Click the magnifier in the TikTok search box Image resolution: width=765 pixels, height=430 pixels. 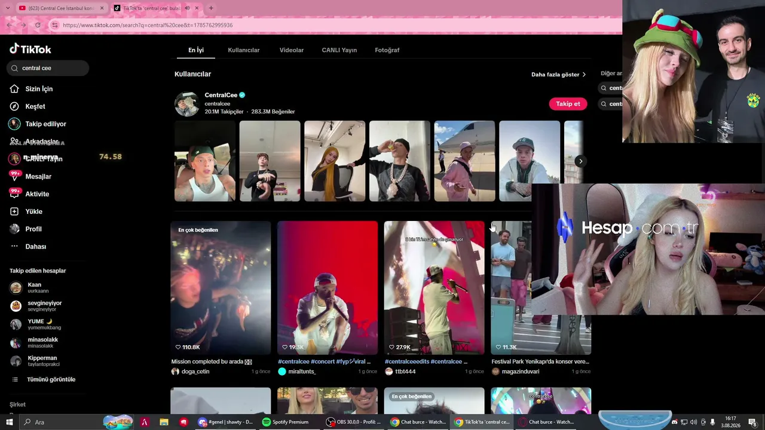coord(15,68)
